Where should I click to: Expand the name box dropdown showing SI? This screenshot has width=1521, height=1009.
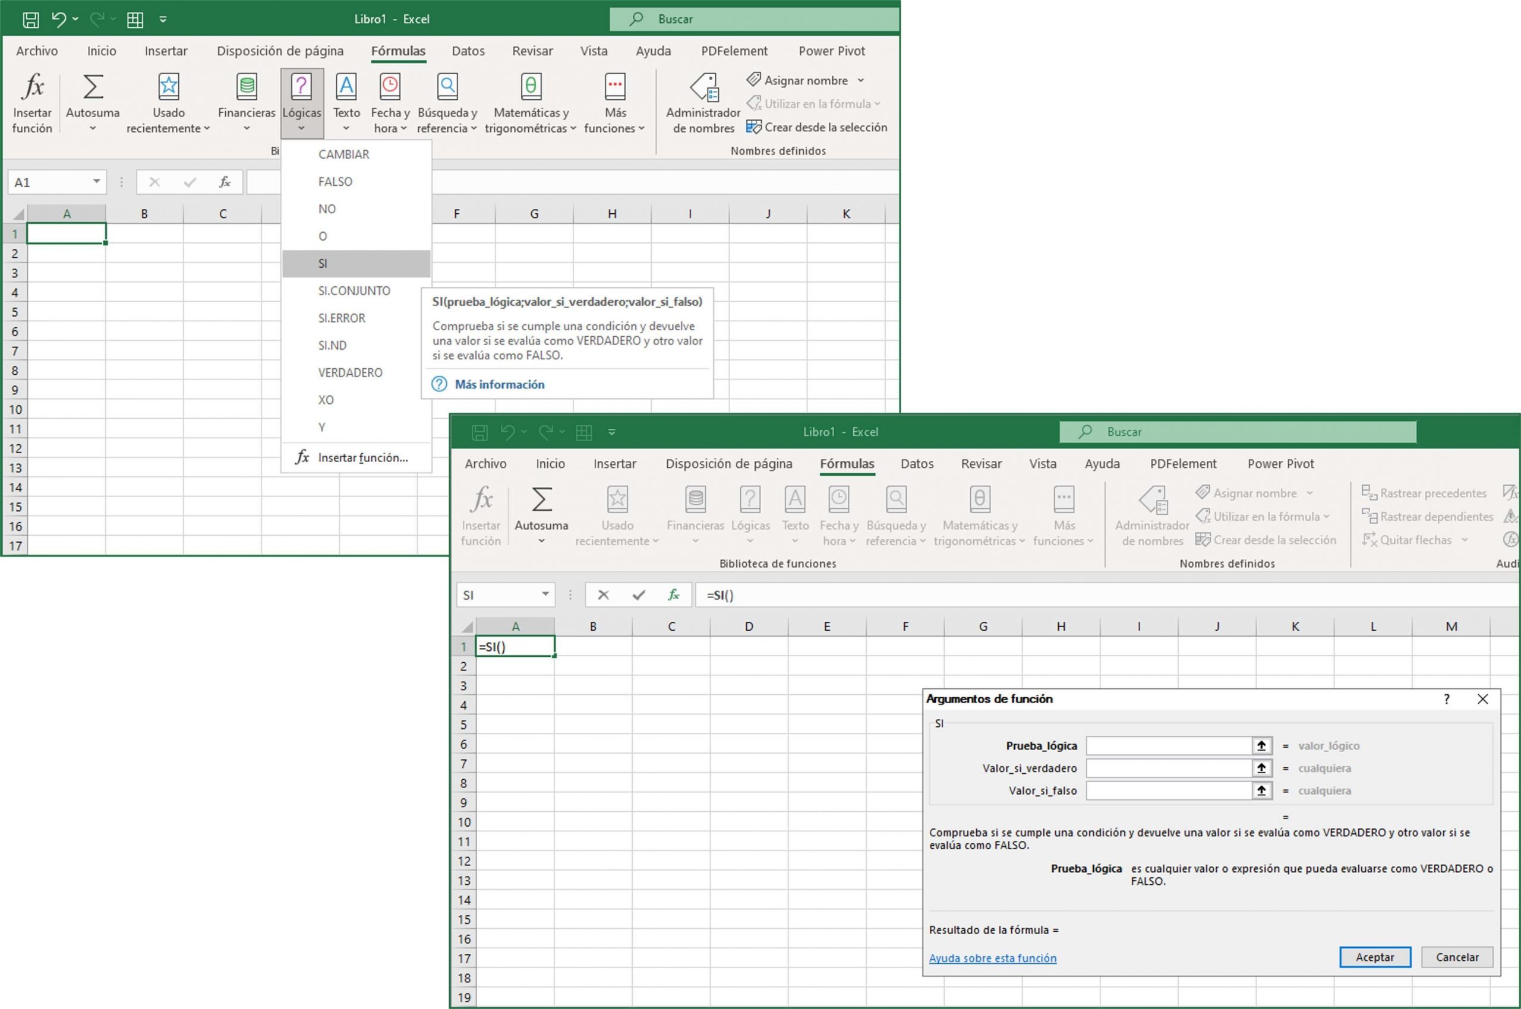point(546,594)
